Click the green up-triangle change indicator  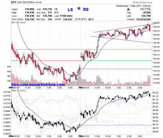point(128,9)
